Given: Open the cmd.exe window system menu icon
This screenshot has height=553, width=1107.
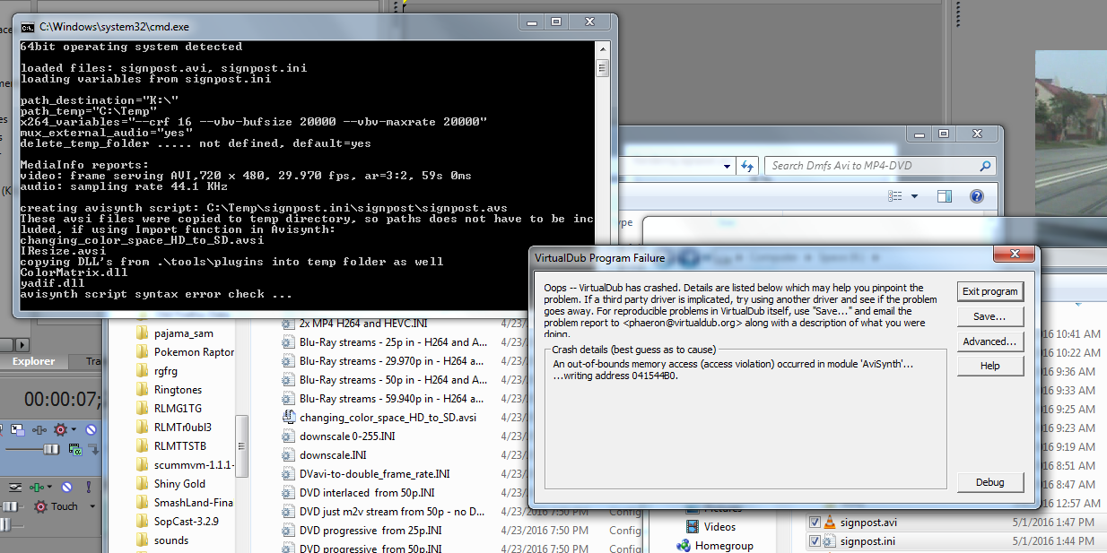Looking at the screenshot, I should tap(27, 26).
